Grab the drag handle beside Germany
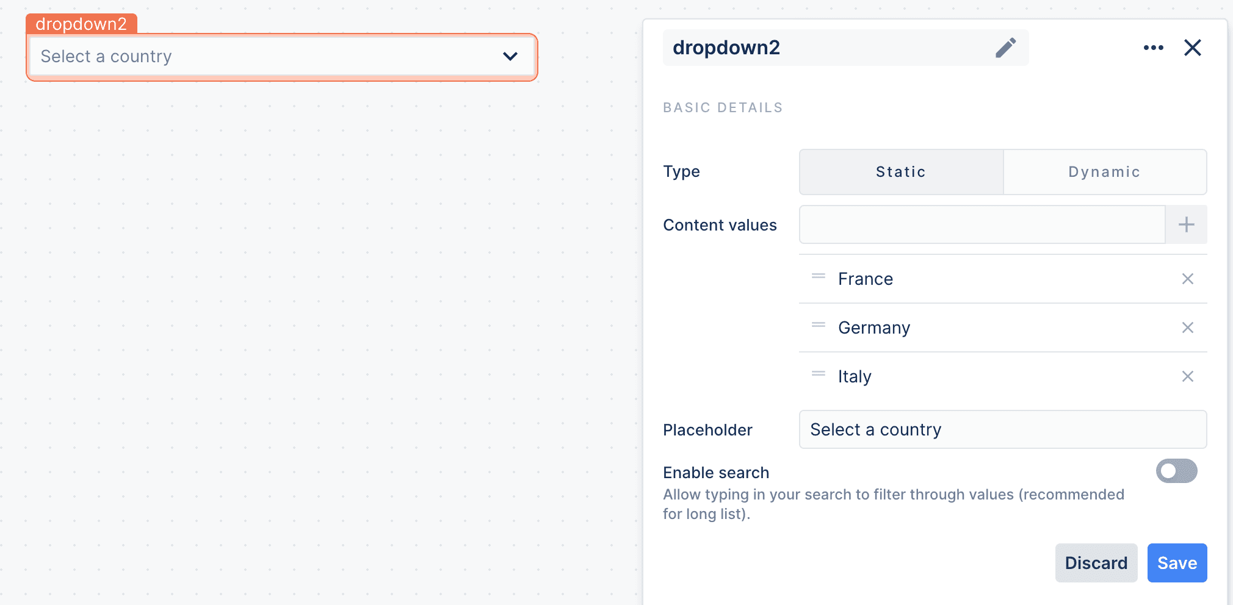Screen dimensions: 1233x605 point(818,325)
